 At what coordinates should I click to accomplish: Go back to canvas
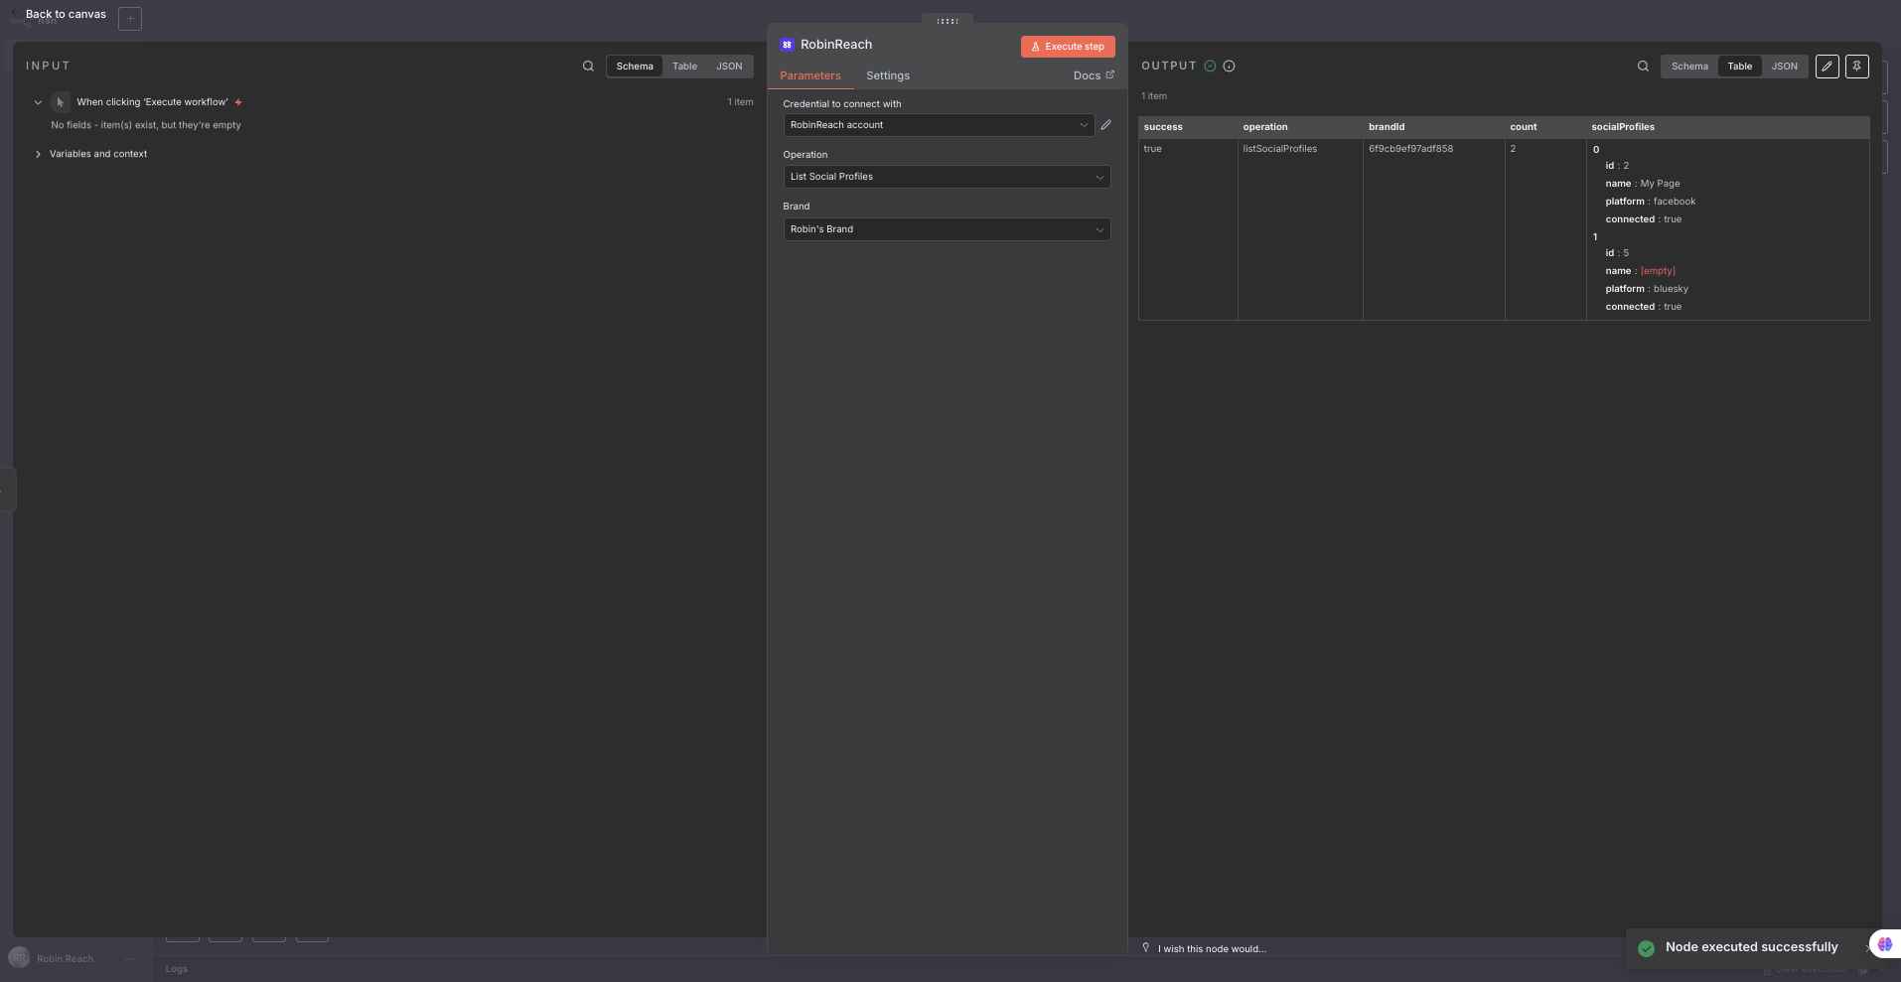[x=66, y=15]
